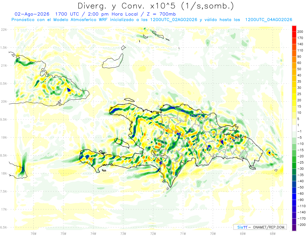This screenshot has width=306, height=237.
Task: Click the '9.5N' latitude axis label
Action: 4,119
